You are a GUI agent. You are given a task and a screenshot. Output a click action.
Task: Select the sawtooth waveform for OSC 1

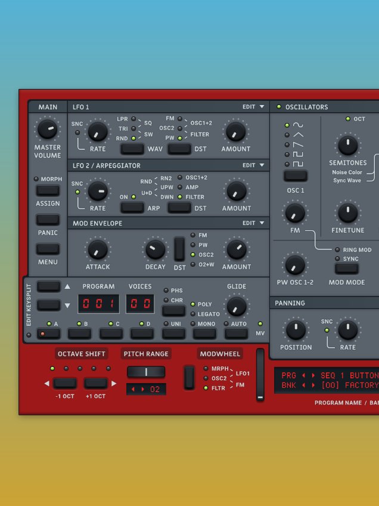(x=298, y=144)
